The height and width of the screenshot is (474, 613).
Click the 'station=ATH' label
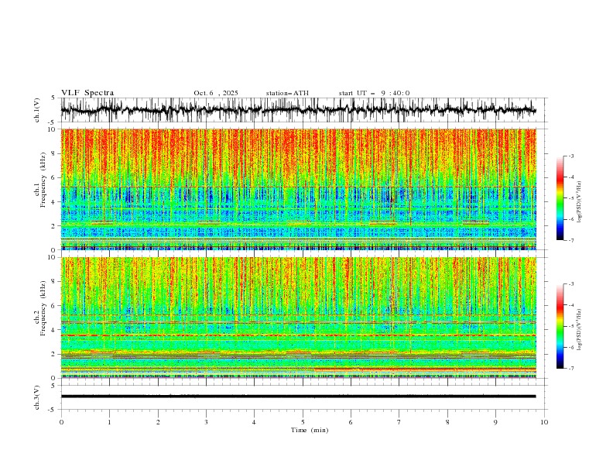click(x=287, y=93)
